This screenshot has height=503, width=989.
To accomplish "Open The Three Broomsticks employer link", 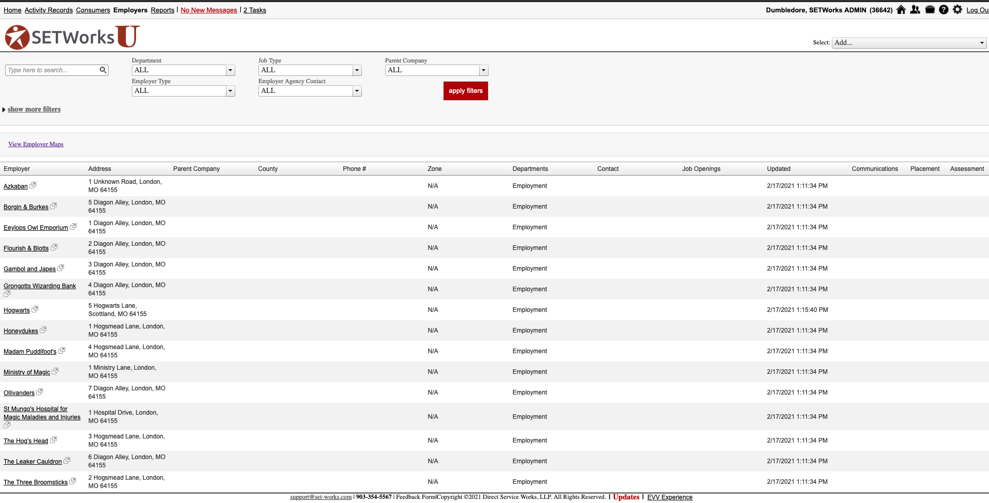I will point(36,482).
